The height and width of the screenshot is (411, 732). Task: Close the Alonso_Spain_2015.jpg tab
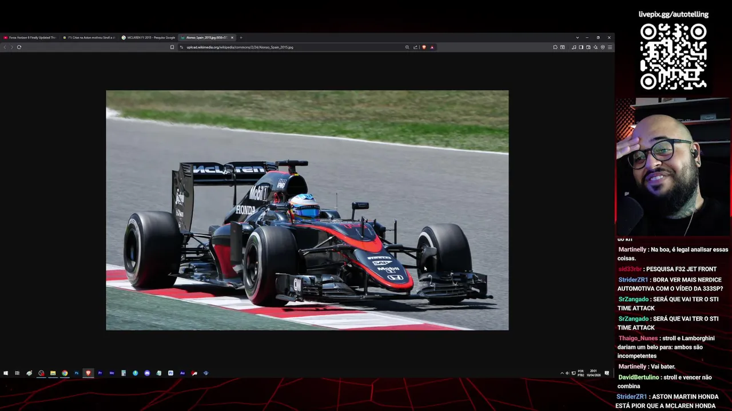(232, 38)
